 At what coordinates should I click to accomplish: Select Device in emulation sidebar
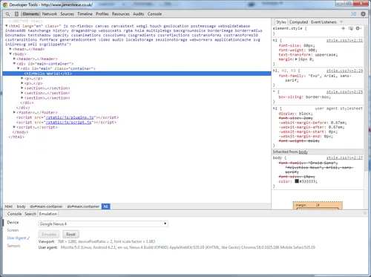[x=13, y=222]
